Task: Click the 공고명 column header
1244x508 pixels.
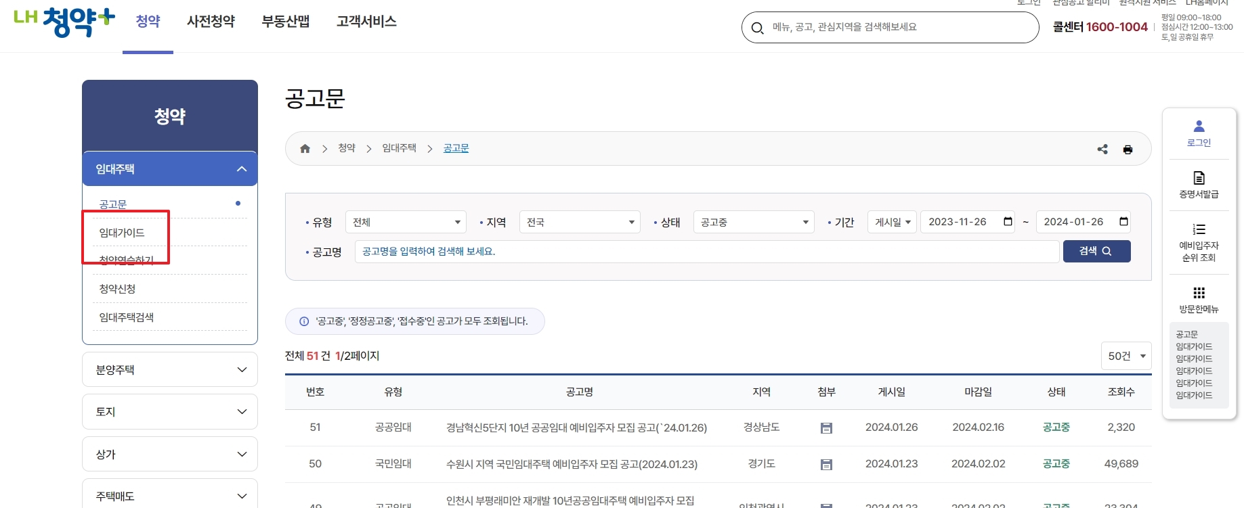Action: [x=580, y=392]
